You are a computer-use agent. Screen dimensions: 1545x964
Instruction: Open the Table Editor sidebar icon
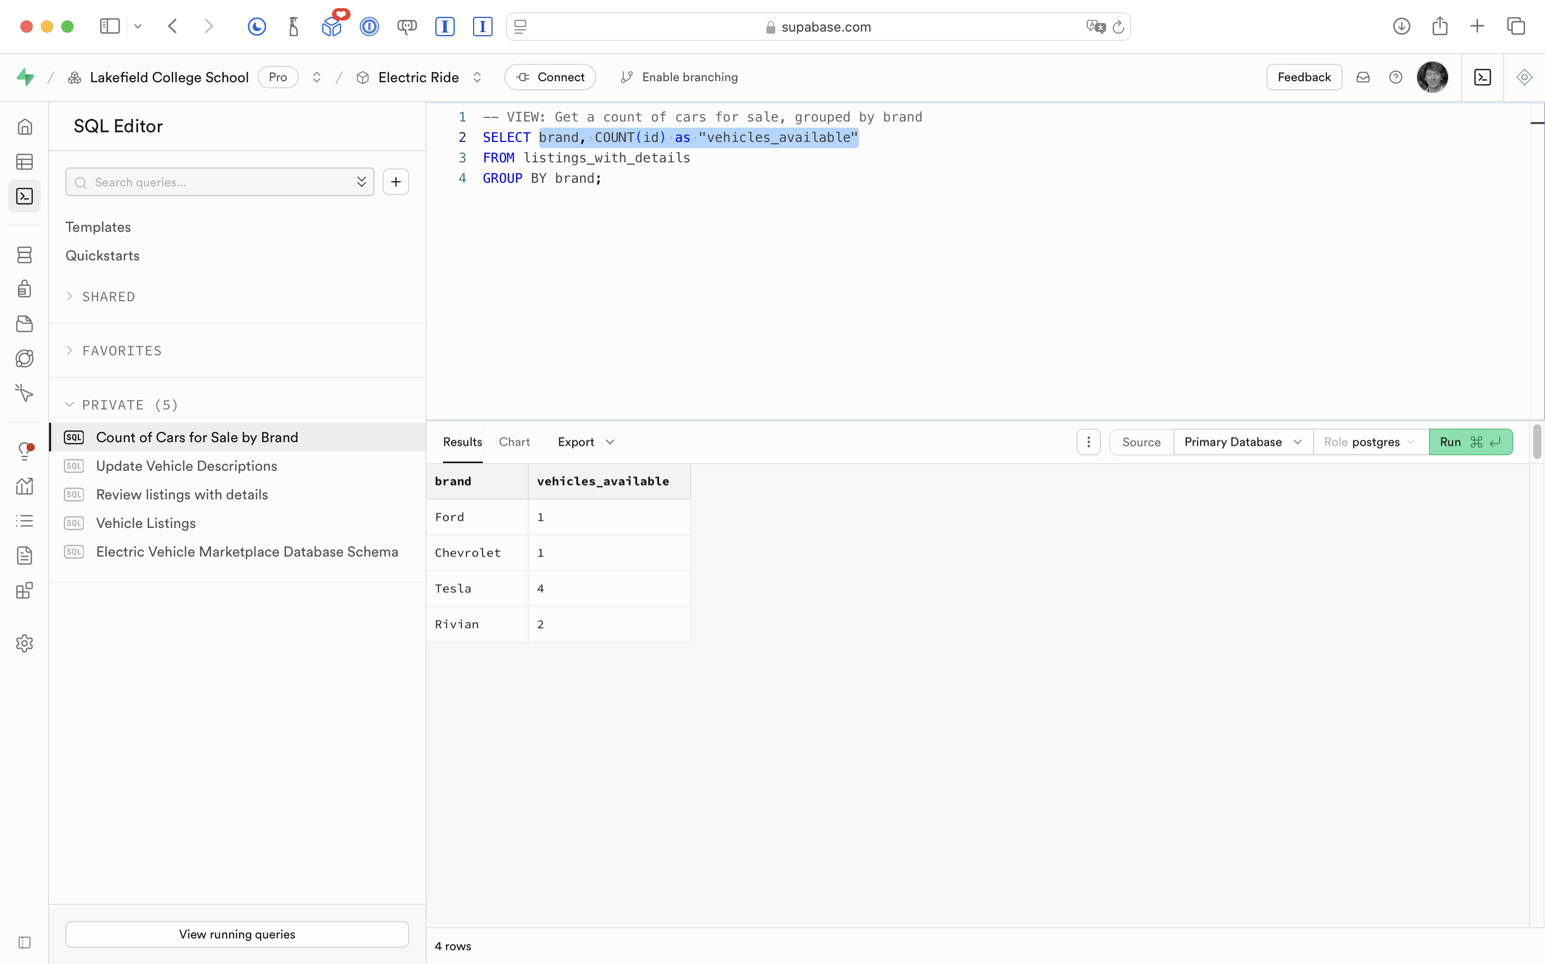coord(24,162)
